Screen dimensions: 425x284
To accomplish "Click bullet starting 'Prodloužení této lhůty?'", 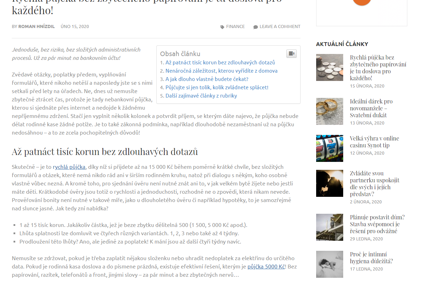I will click(x=130, y=242).
